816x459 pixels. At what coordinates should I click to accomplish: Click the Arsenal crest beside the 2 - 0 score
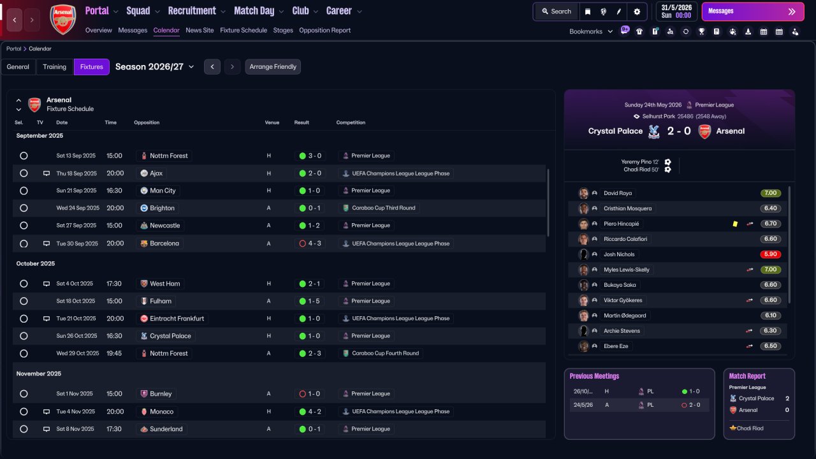(704, 131)
